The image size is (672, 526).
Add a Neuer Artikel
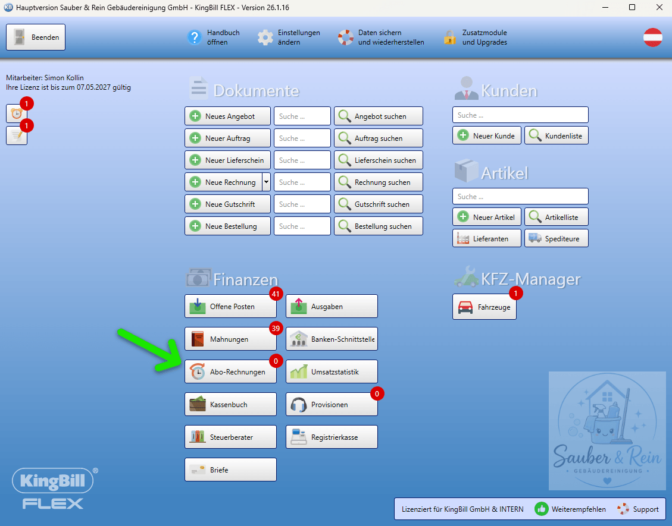pyautogui.click(x=487, y=216)
